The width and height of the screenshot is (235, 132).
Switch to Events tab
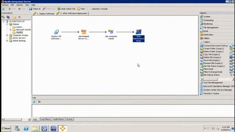(69, 119)
